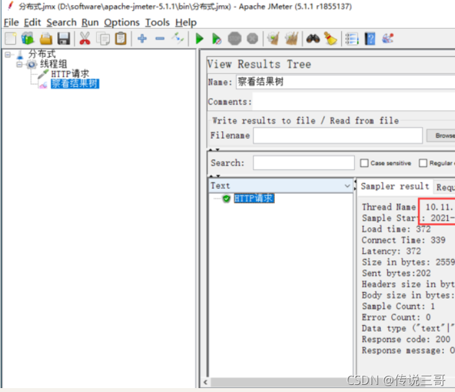The height and width of the screenshot is (392, 455).
Task: Switch to the Request tab
Action: (x=445, y=187)
